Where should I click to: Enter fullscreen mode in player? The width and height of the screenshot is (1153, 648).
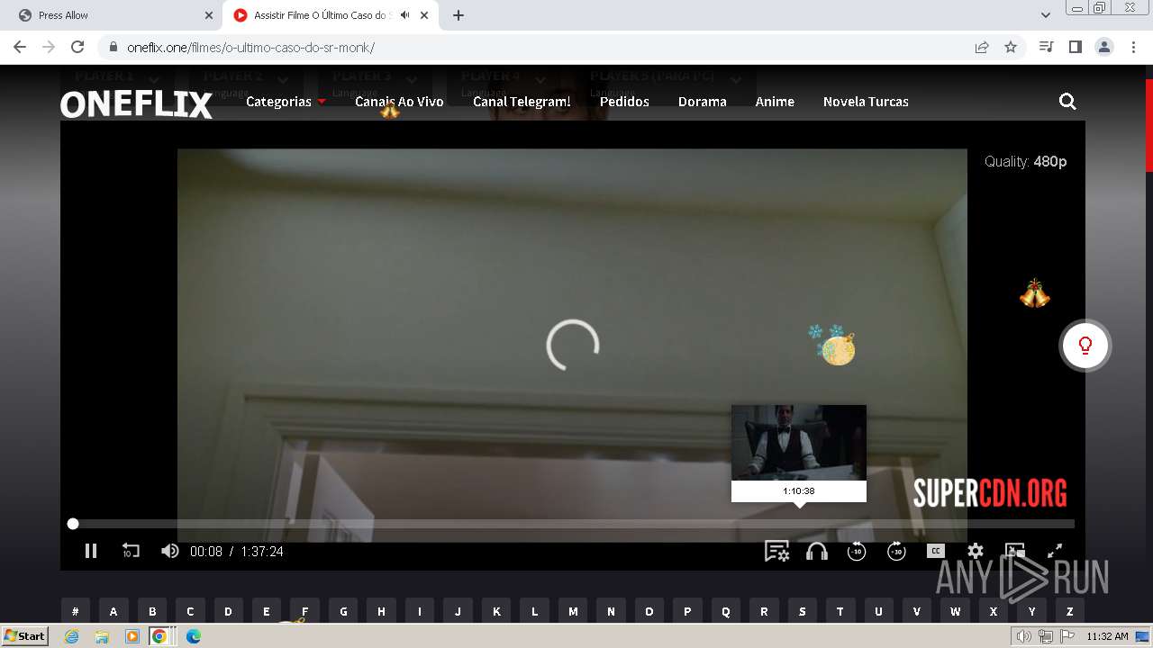pyautogui.click(x=1055, y=551)
